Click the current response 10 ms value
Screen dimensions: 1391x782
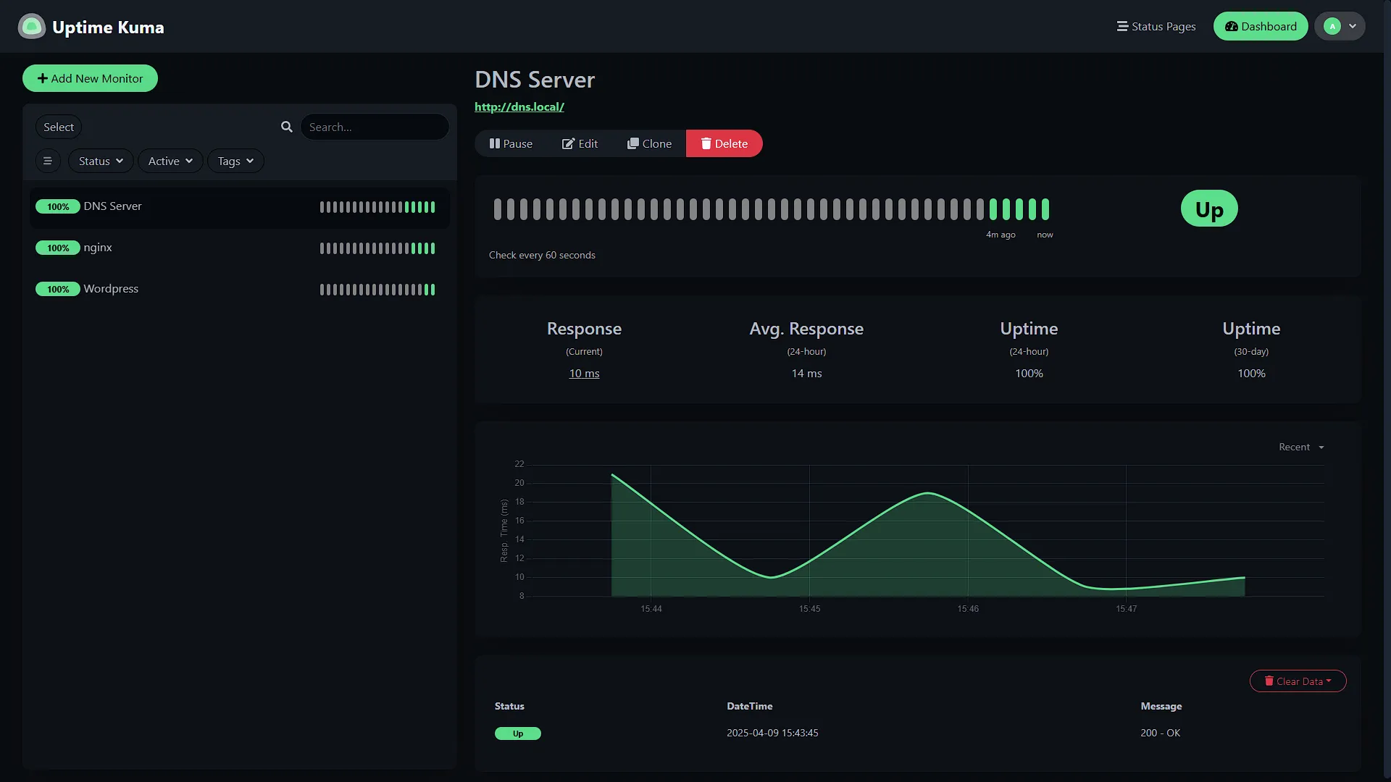pos(584,374)
